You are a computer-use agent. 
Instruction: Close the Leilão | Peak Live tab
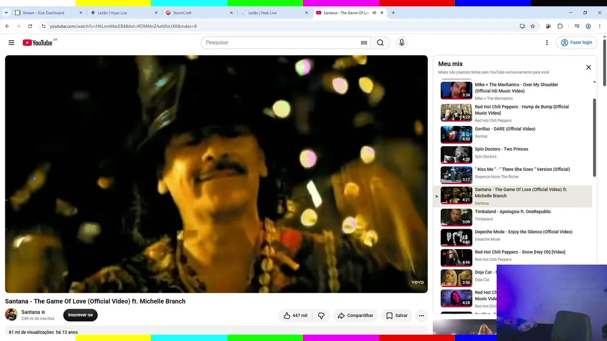tap(306, 13)
